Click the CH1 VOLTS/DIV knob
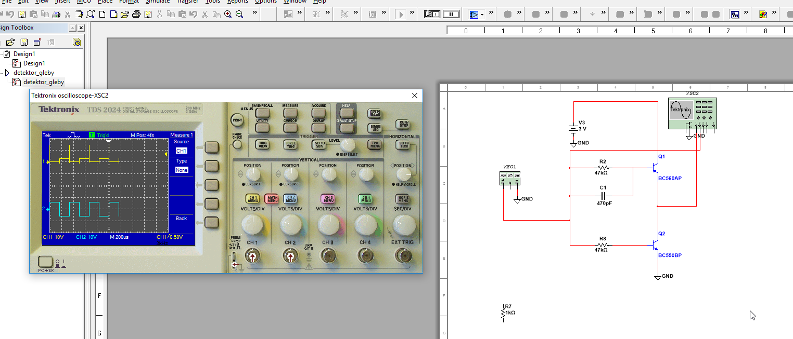Screen dimensions: 793x339 [x=252, y=224]
